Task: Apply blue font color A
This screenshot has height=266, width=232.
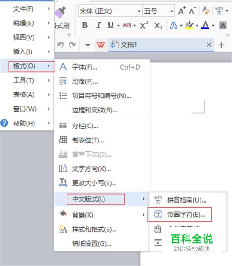Action: (205, 25)
